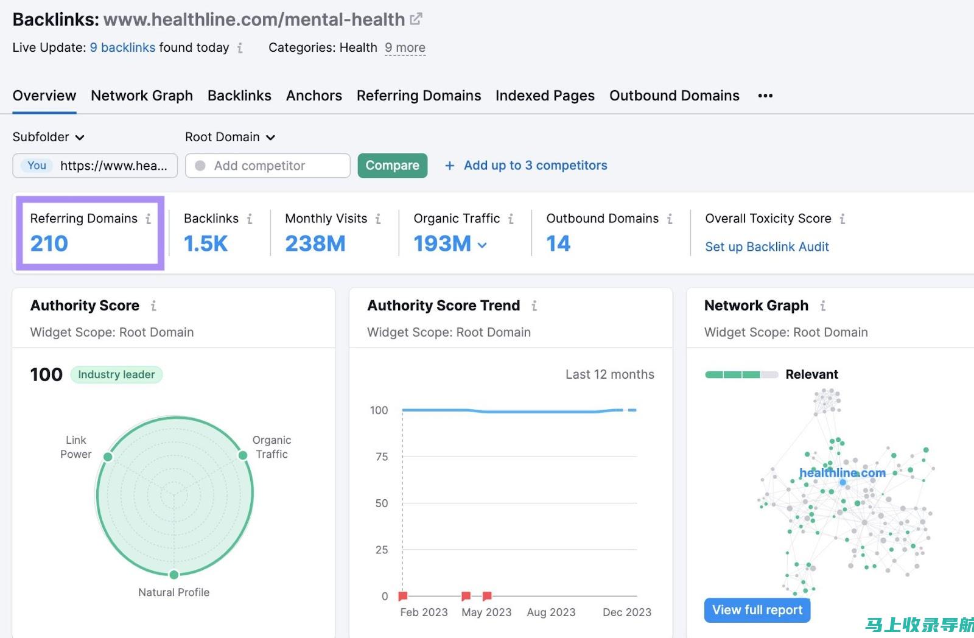
Task: Click the Industry leader badge
Action: [116, 374]
